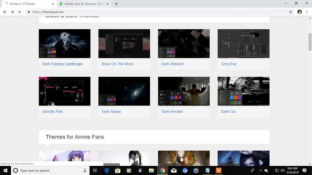The image size is (312, 175).
Task: Open Task View from the taskbar
Action: pos(95,171)
